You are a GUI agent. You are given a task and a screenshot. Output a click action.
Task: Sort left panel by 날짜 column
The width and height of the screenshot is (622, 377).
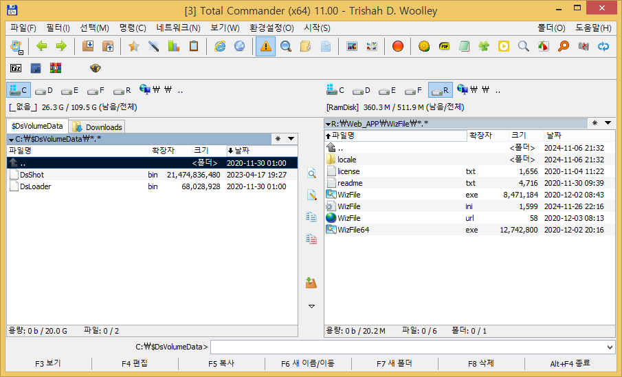pos(262,151)
